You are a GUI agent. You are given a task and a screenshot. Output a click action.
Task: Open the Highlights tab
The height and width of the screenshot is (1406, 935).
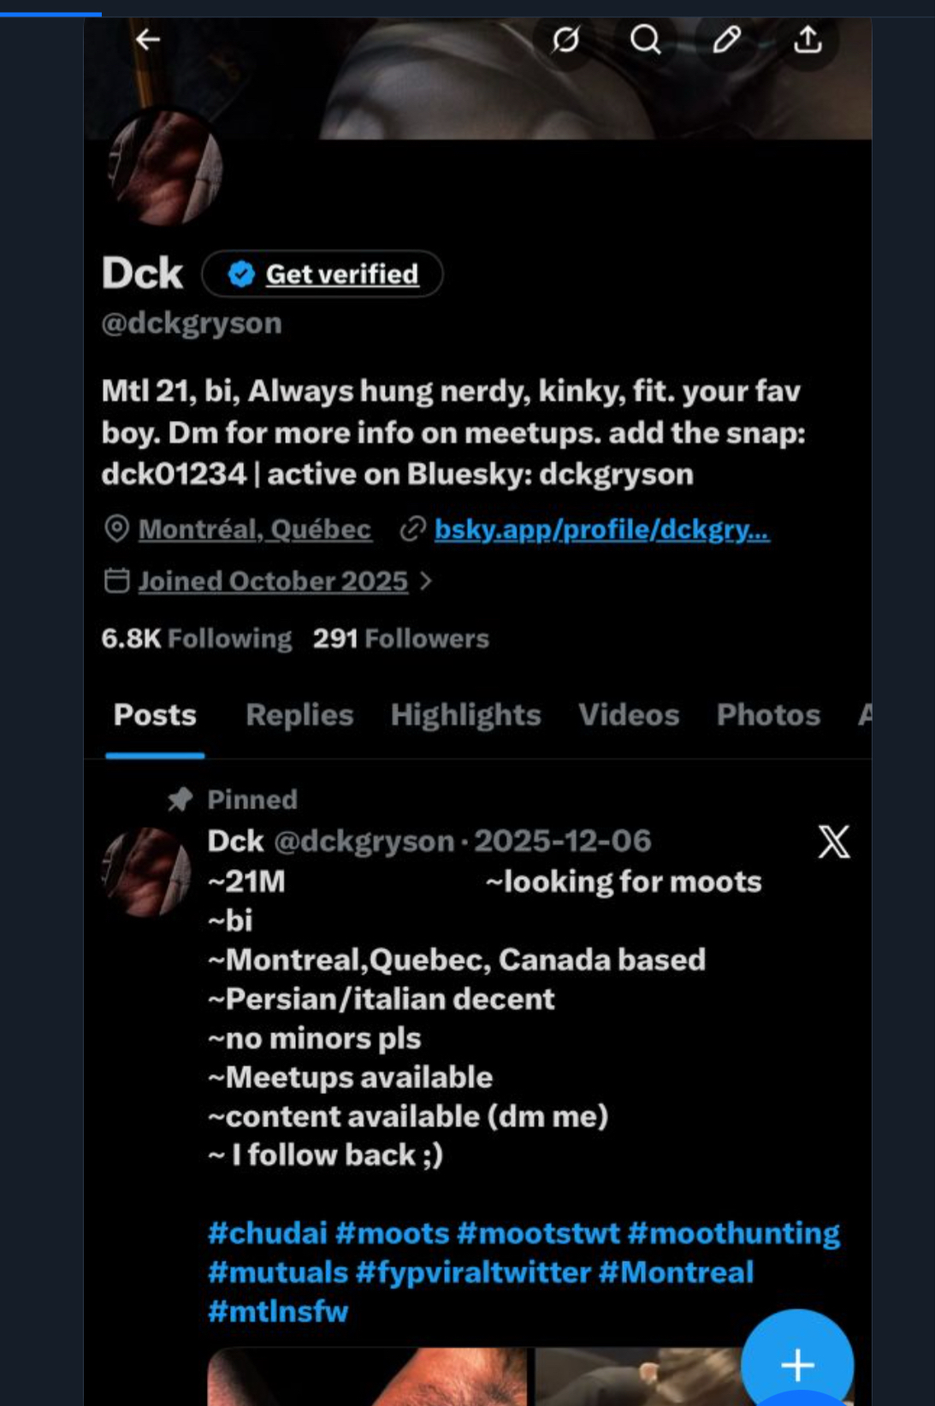pos(465,715)
